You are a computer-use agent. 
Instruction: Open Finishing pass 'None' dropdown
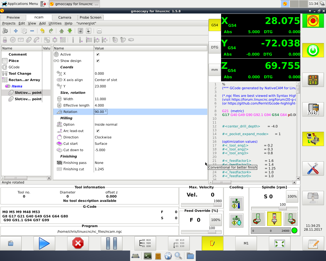(151, 163)
